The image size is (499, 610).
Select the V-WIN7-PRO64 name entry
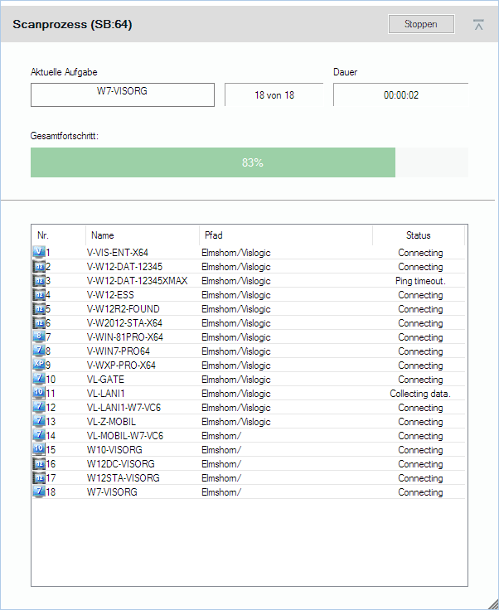point(119,351)
